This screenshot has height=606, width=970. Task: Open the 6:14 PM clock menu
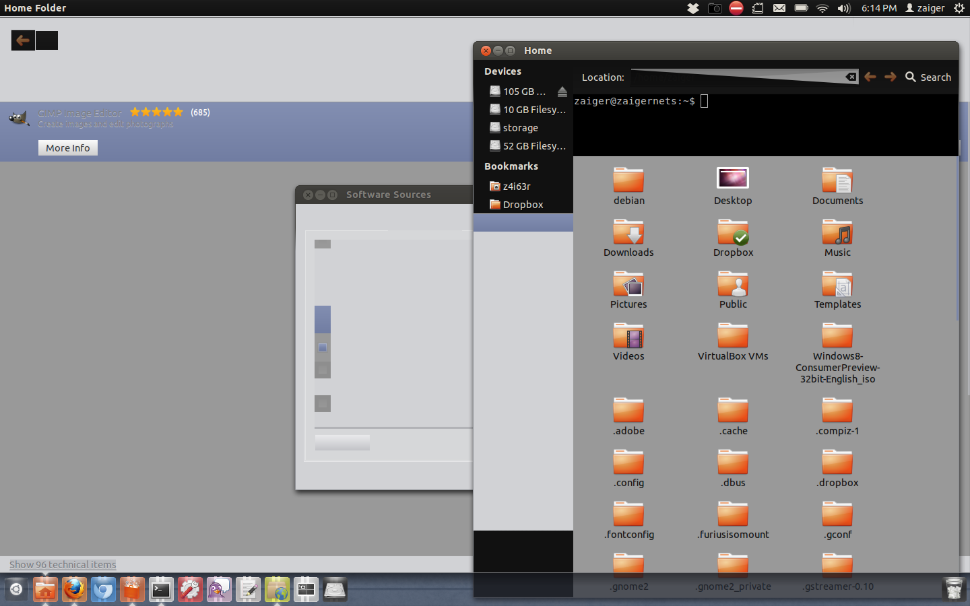pos(879,8)
